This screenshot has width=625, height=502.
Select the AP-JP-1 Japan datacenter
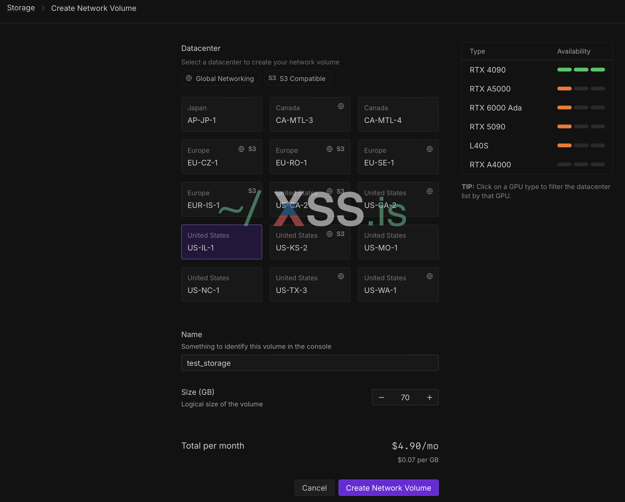(x=222, y=114)
